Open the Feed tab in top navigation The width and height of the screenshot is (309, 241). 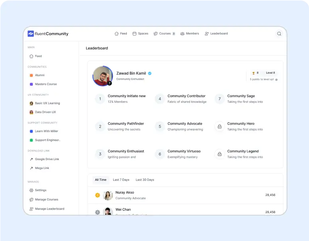[121, 33]
